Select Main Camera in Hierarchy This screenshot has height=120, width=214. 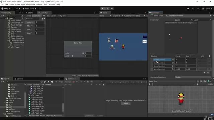[x=16, y=21]
